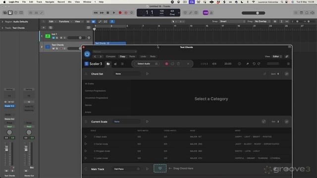Click the green Inst 1 track icon

(x=48, y=36)
